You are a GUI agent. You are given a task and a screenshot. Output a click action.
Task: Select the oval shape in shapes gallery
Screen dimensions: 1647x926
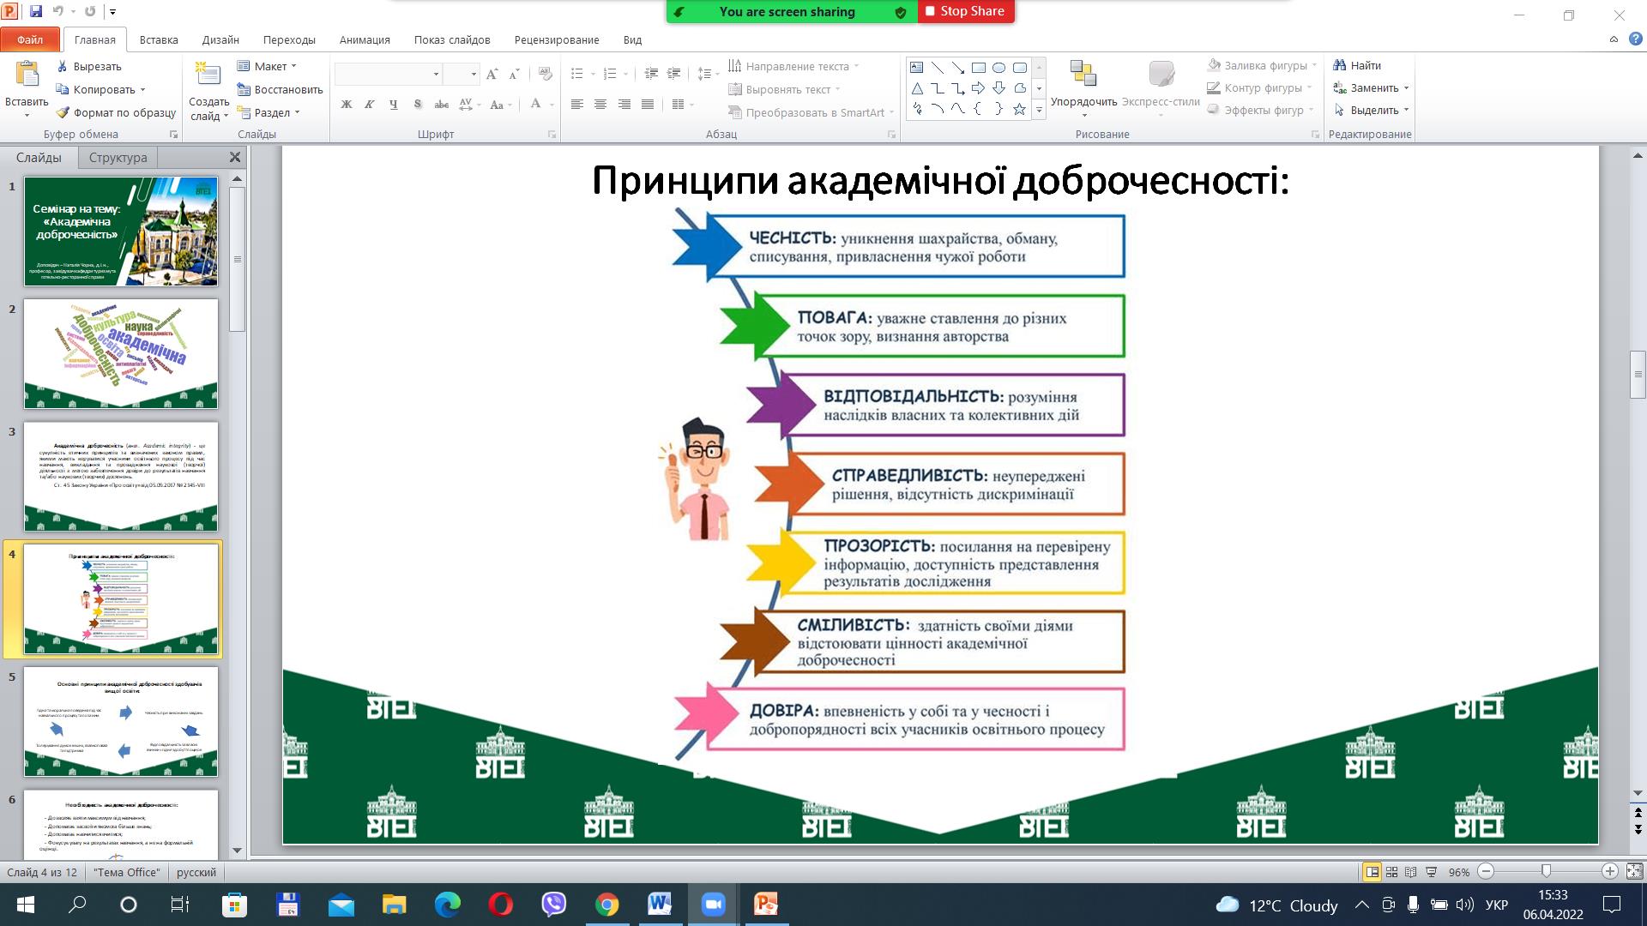tap(999, 68)
